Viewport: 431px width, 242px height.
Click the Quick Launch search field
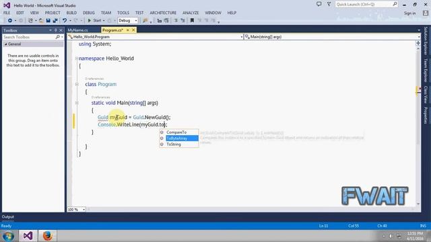pos(366,5)
